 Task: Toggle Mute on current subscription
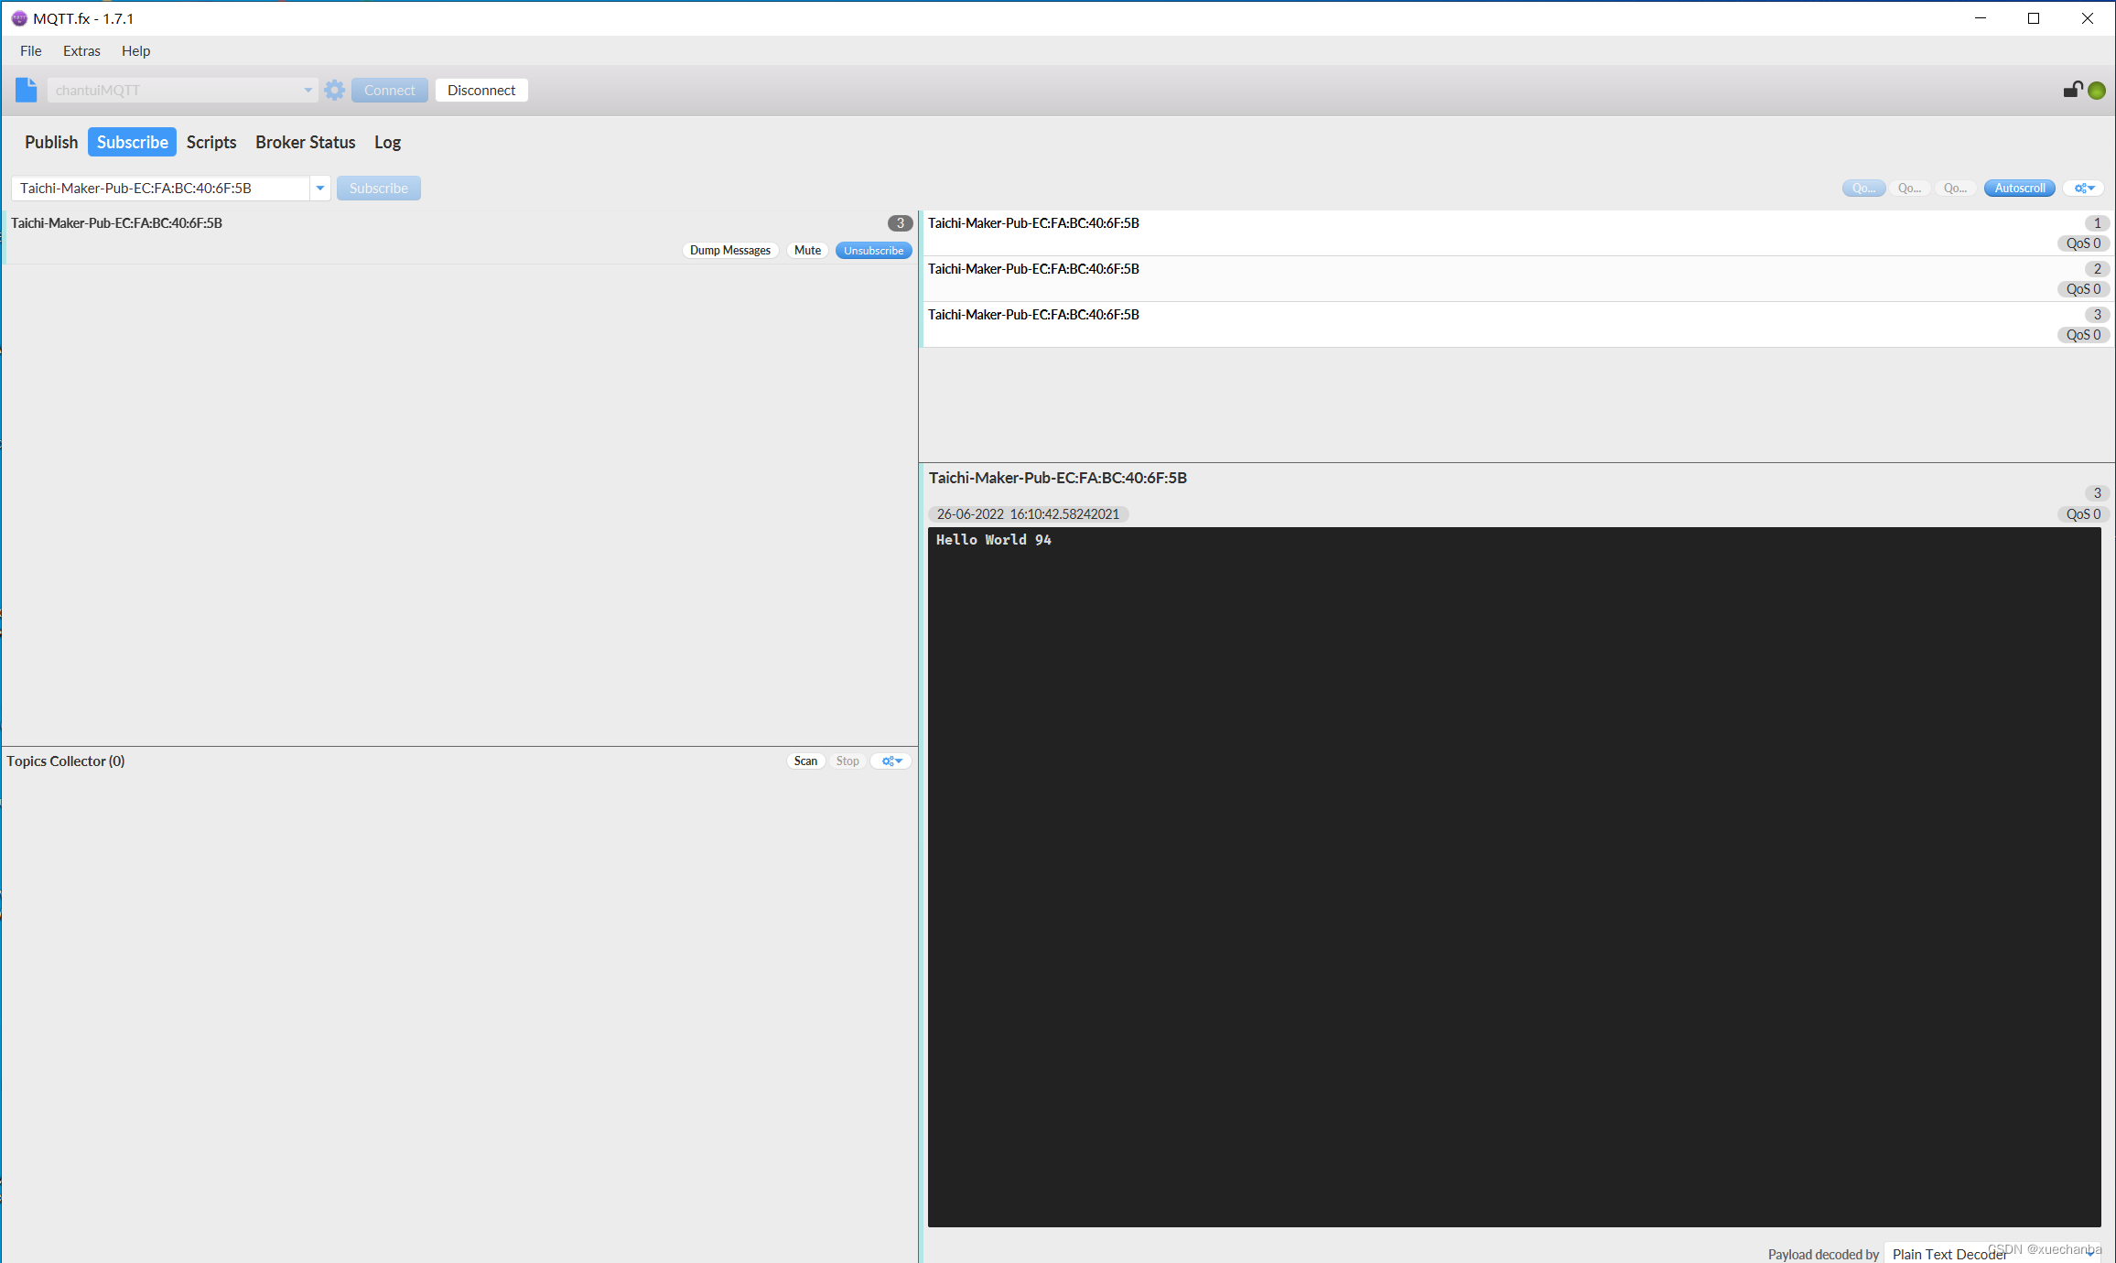[x=805, y=248]
